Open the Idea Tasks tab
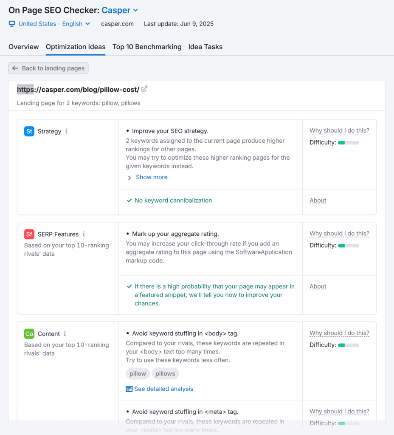394x435 pixels. pos(205,47)
